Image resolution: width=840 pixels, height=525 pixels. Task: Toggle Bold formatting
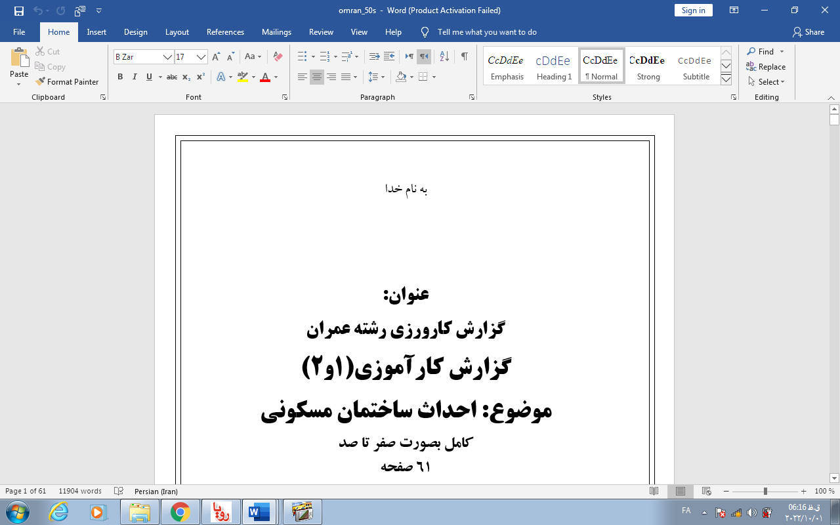coord(120,77)
